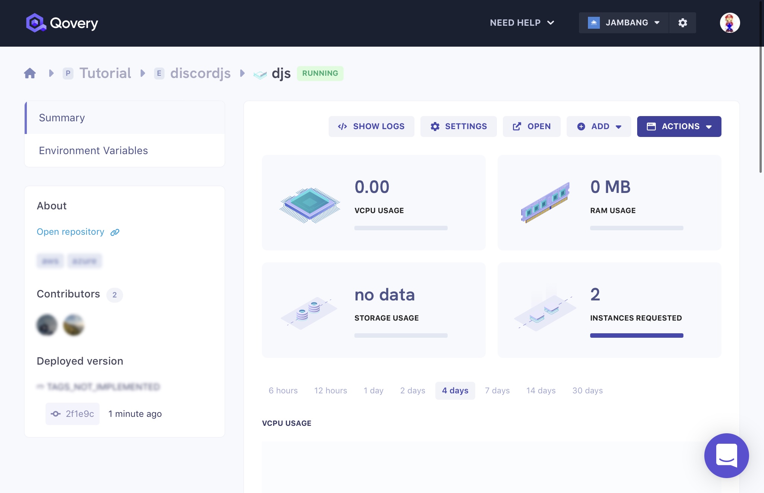764x493 pixels.
Task: Open the application Settings button
Action: [458, 127]
